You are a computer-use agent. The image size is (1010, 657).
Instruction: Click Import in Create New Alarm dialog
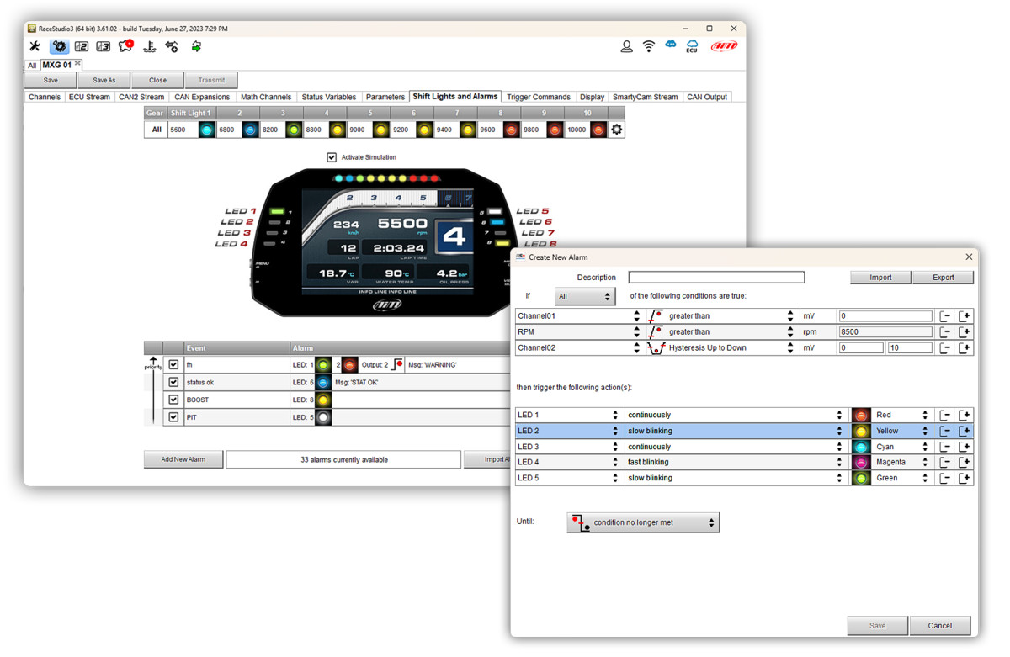[880, 278]
